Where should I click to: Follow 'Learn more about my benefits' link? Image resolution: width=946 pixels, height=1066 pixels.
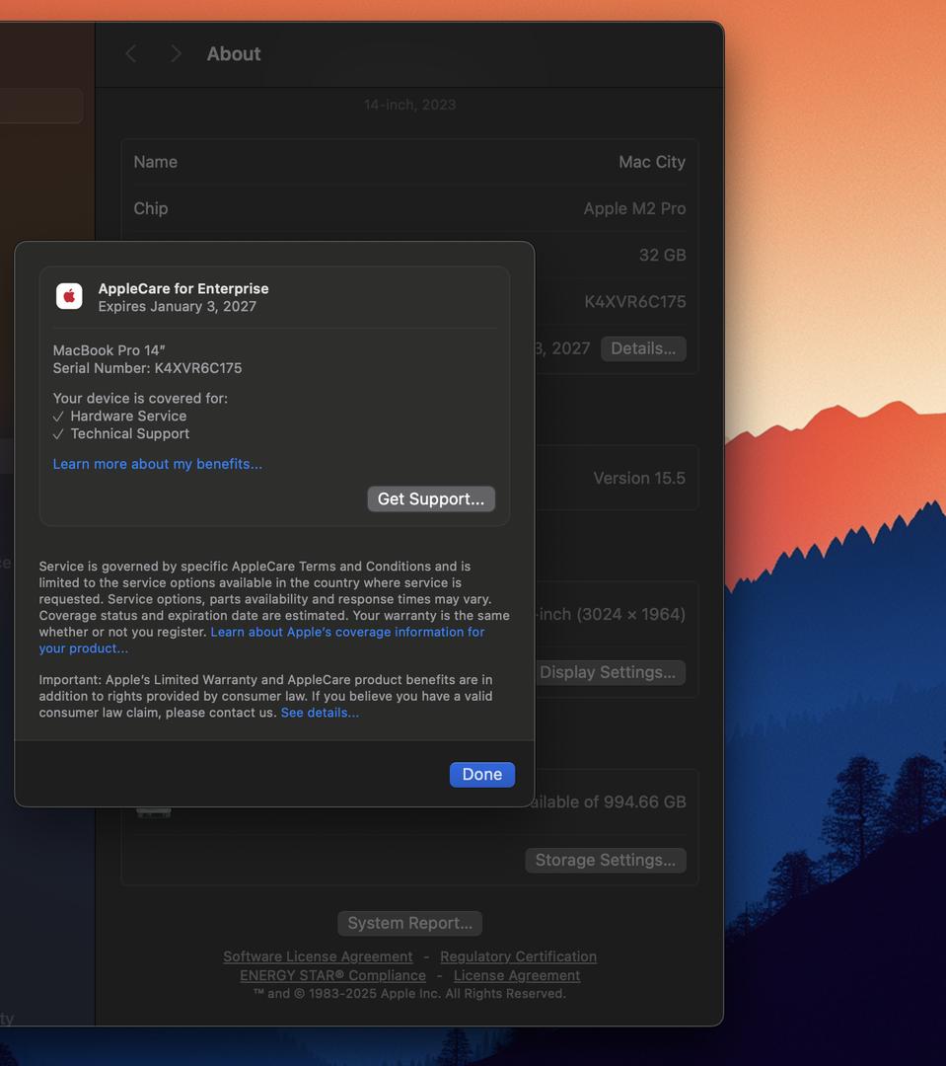(158, 464)
